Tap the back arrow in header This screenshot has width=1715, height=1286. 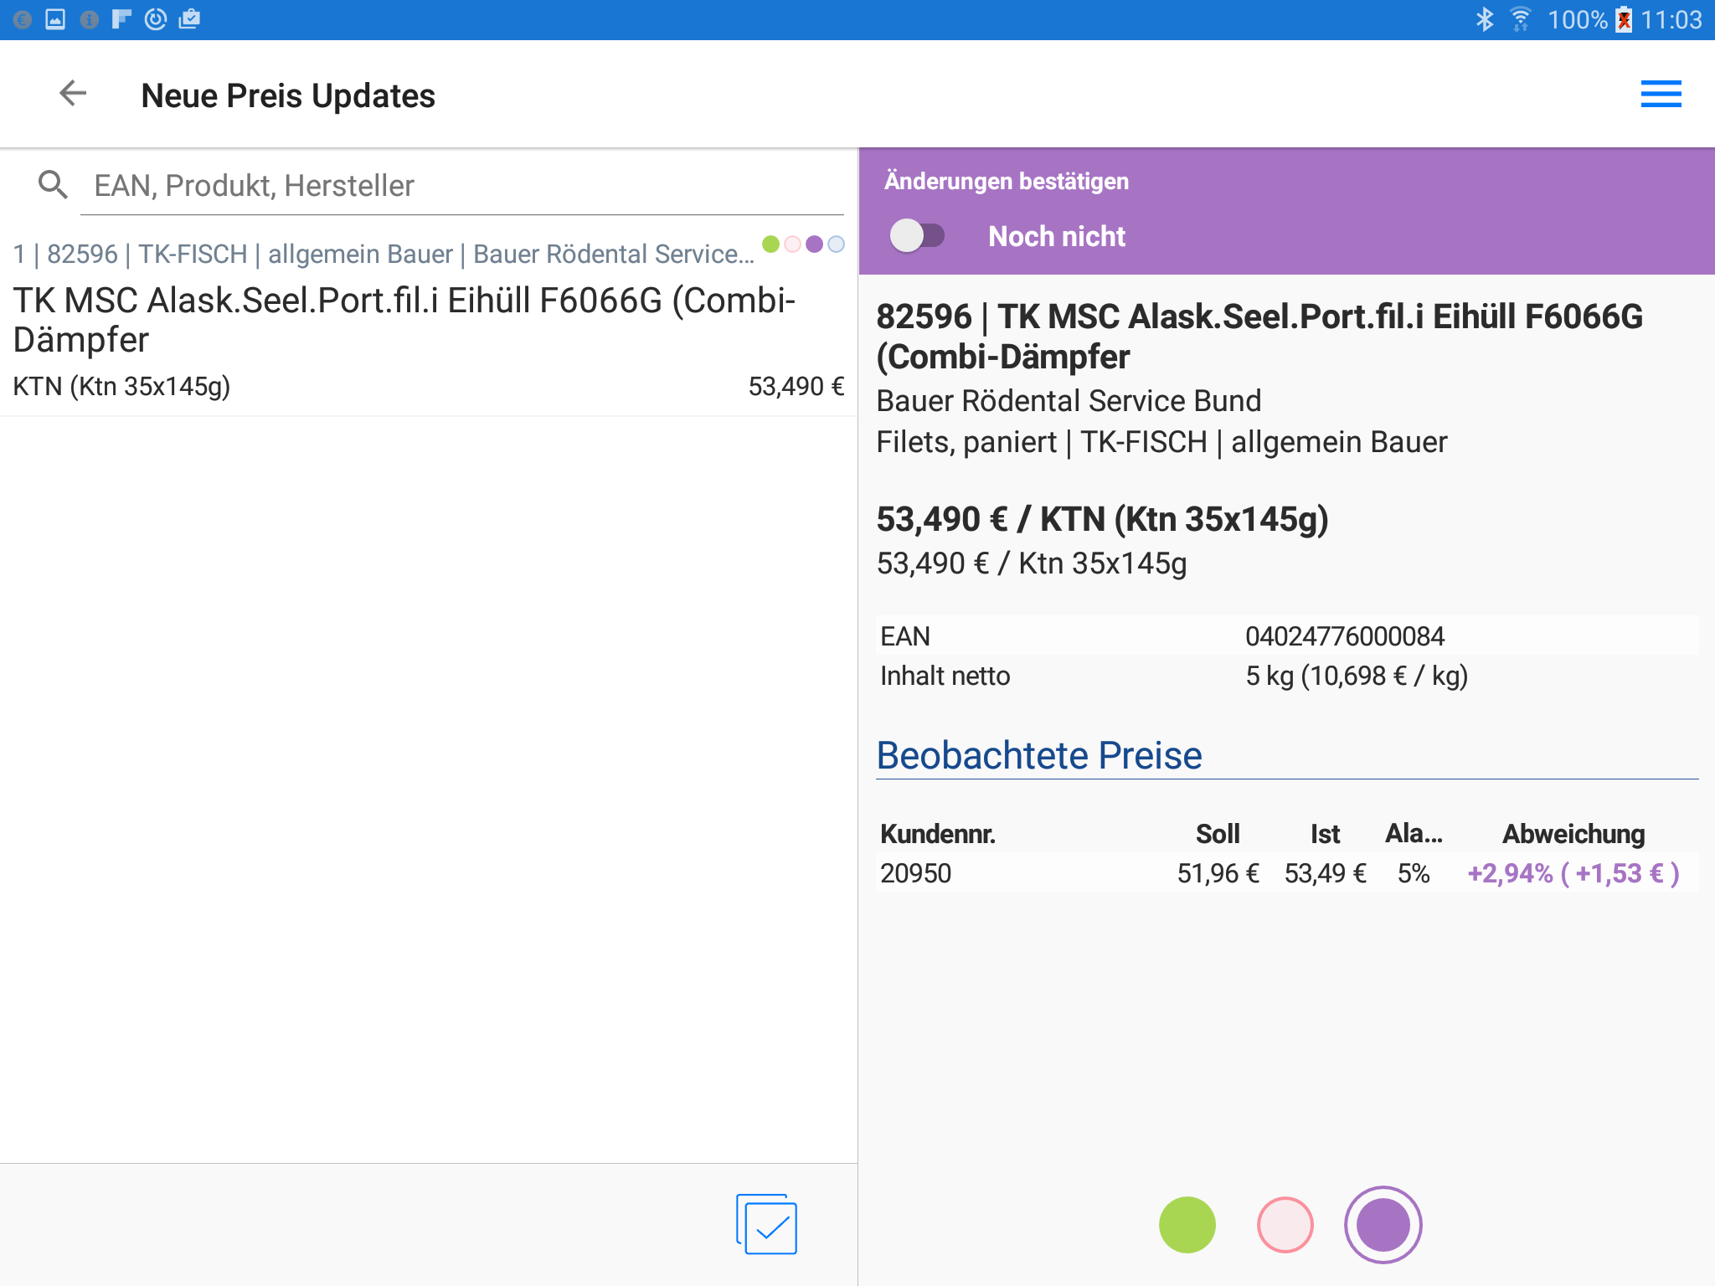click(73, 93)
